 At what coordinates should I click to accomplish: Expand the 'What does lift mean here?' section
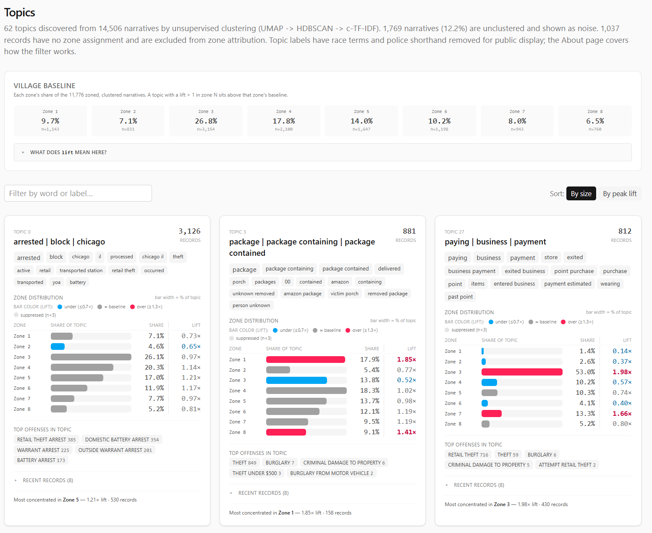tap(68, 152)
